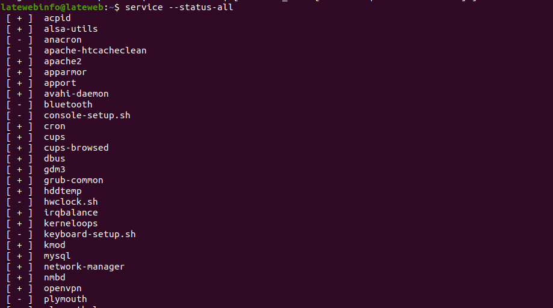The width and height of the screenshot is (553, 308).
Task: Click the avahi-daemon service entry
Action: (x=76, y=94)
